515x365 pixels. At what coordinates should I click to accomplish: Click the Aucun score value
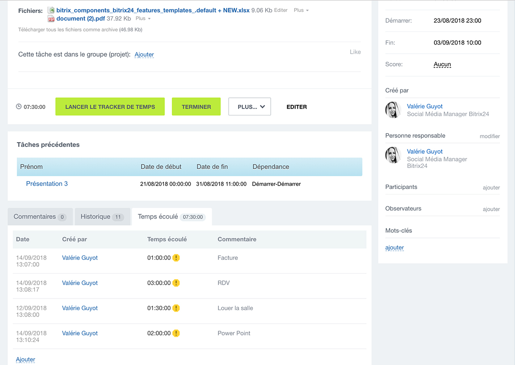tap(442, 64)
